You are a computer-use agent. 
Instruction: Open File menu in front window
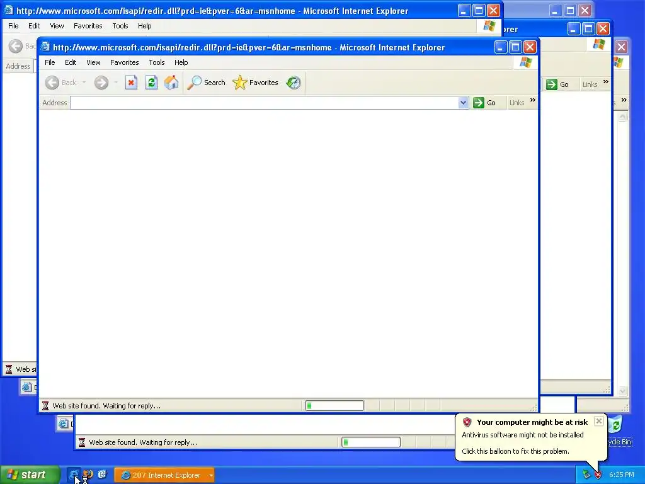pyautogui.click(x=50, y=62)
